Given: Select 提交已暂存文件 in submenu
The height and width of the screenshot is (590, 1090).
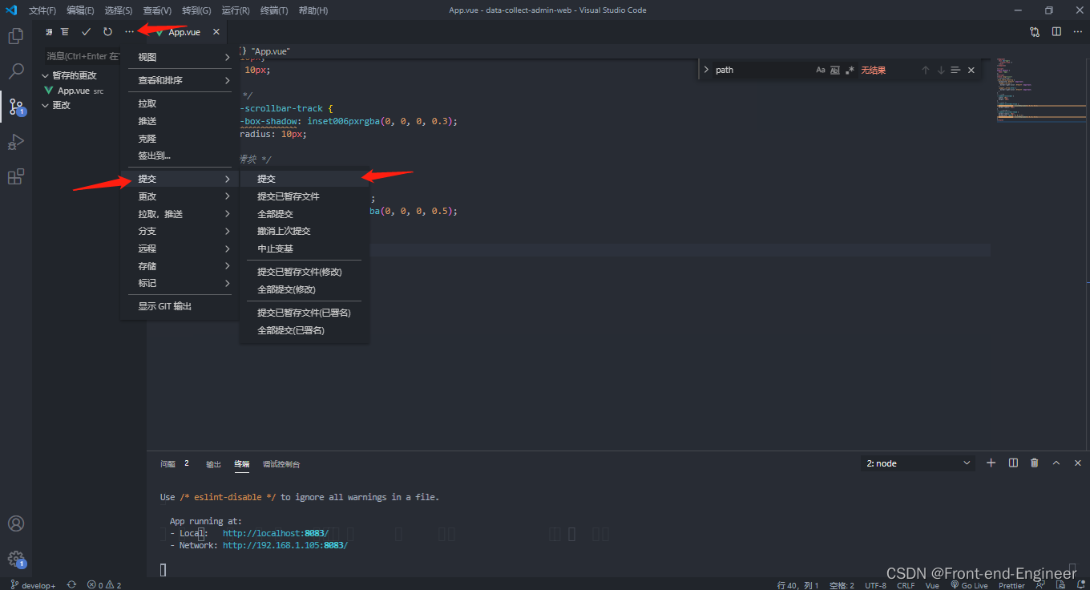Looking at the screenshot, I should pyautogui.click(x=305, y=196).
